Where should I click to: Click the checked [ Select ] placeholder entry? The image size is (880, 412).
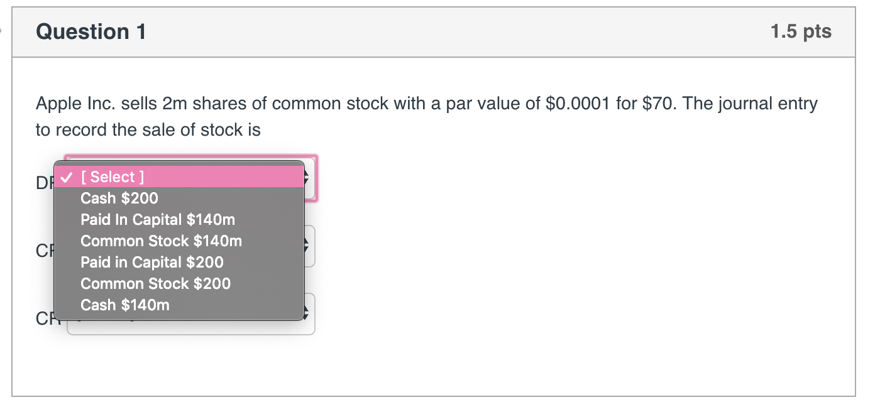[x=110, y=176]
